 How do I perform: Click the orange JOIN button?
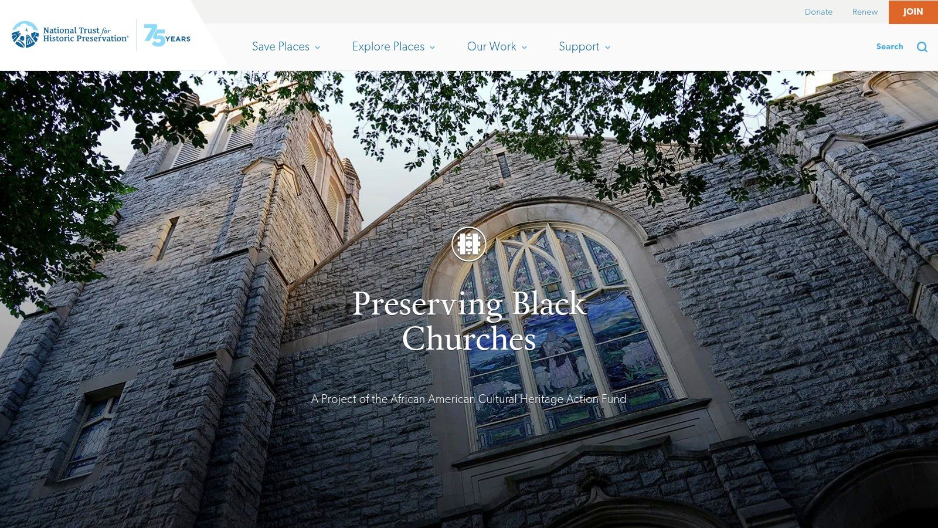(x=912, y=12)
